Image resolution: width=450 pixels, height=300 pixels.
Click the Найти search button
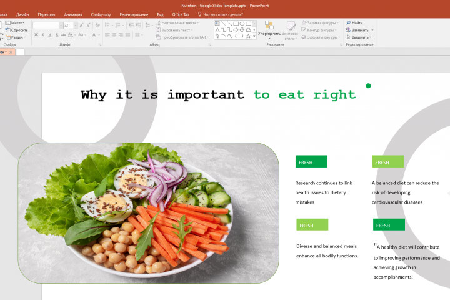[355, 23]
